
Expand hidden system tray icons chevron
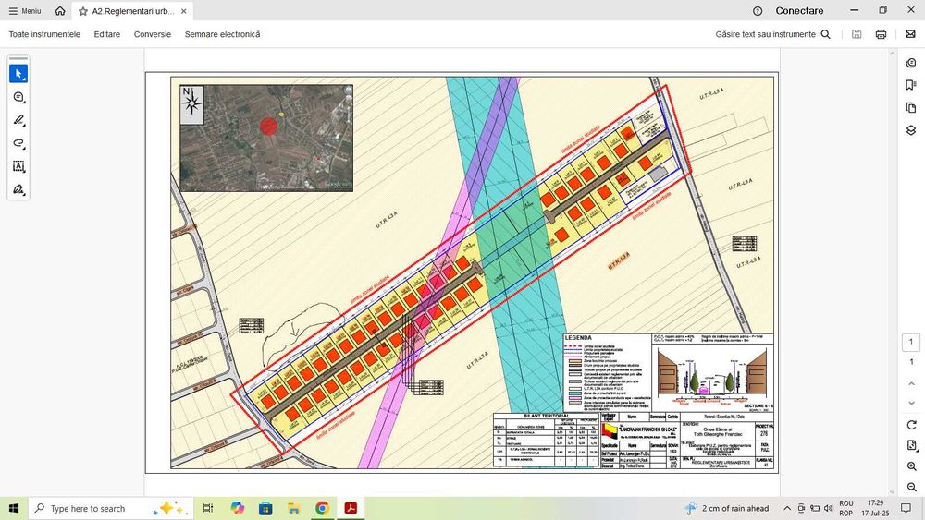click(786, 509)
